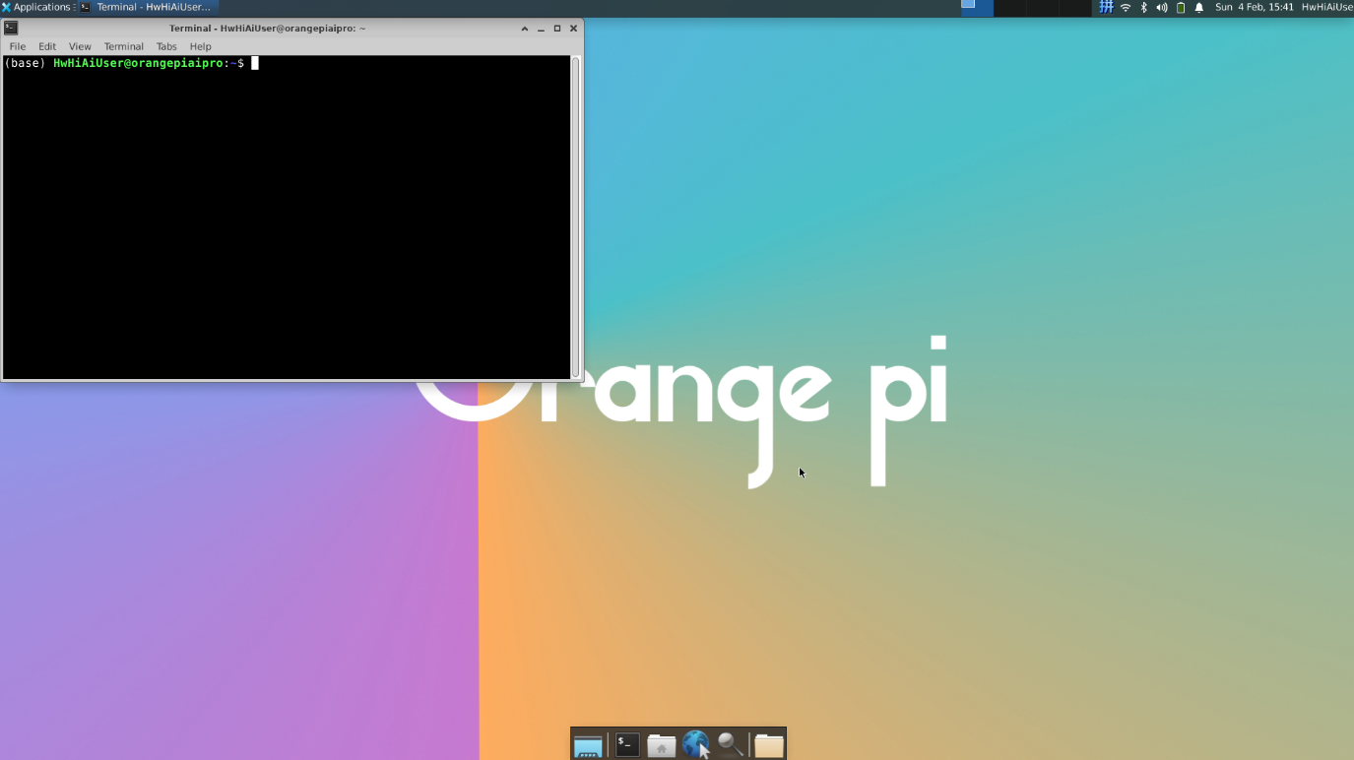The height and width of the screenshot is (760, 1354).
Task: Open the beige folder icon in the dock
Action: pyautogui.click(x=769, y=745)
